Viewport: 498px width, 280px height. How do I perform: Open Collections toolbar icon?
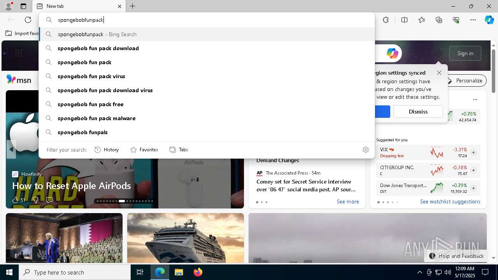pos(439,20)
